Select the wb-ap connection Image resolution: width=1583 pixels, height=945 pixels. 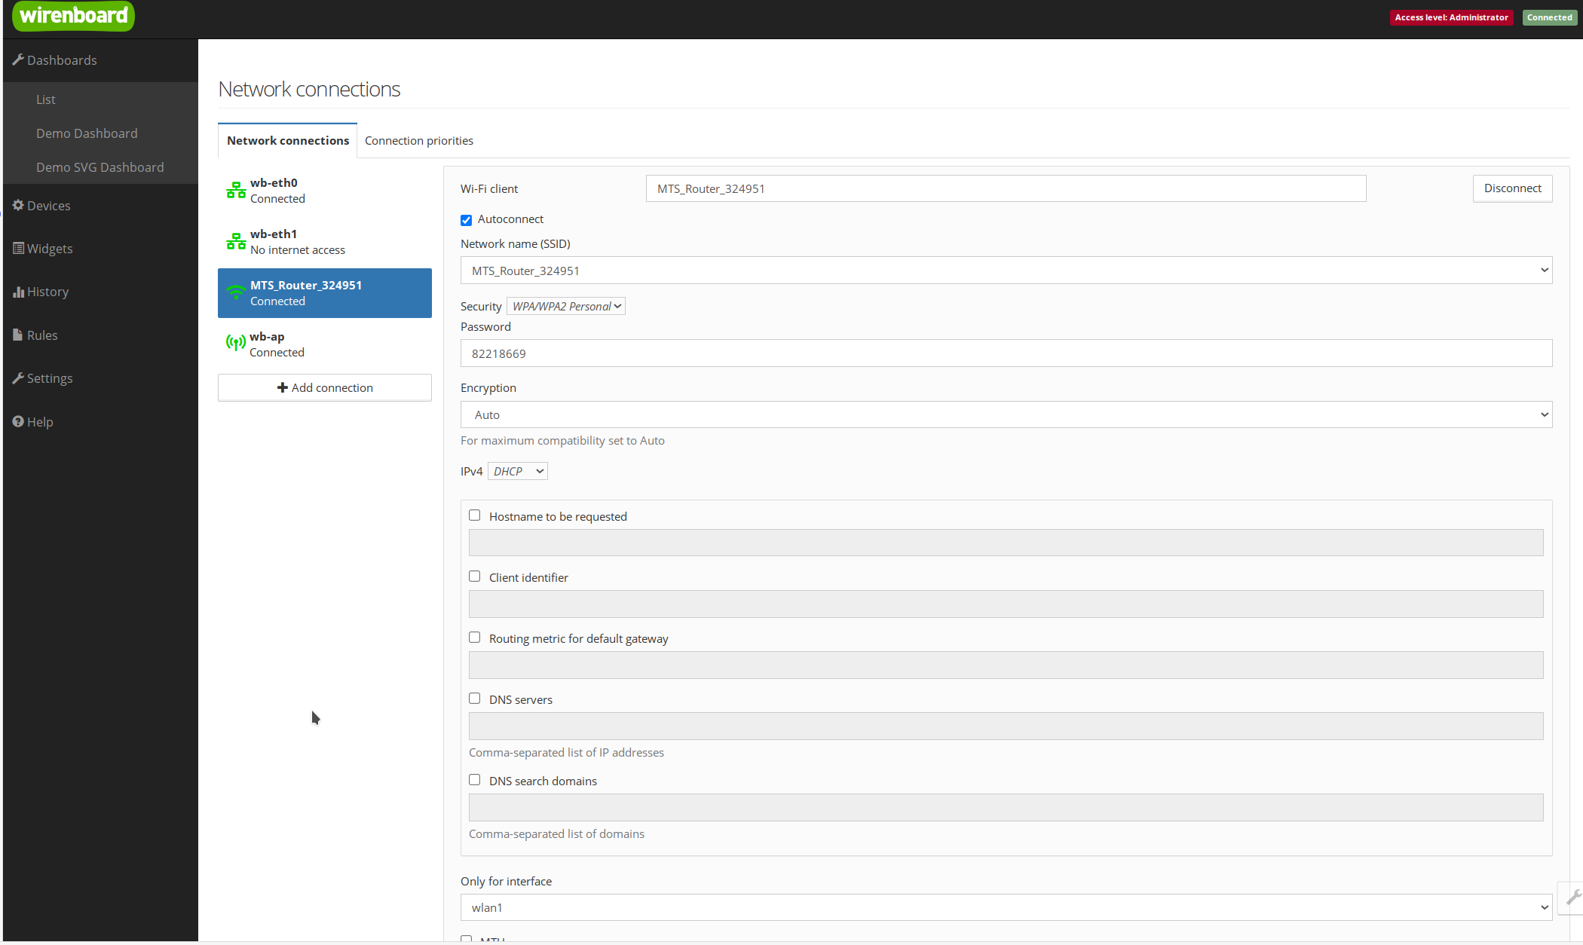click(325, 344)
